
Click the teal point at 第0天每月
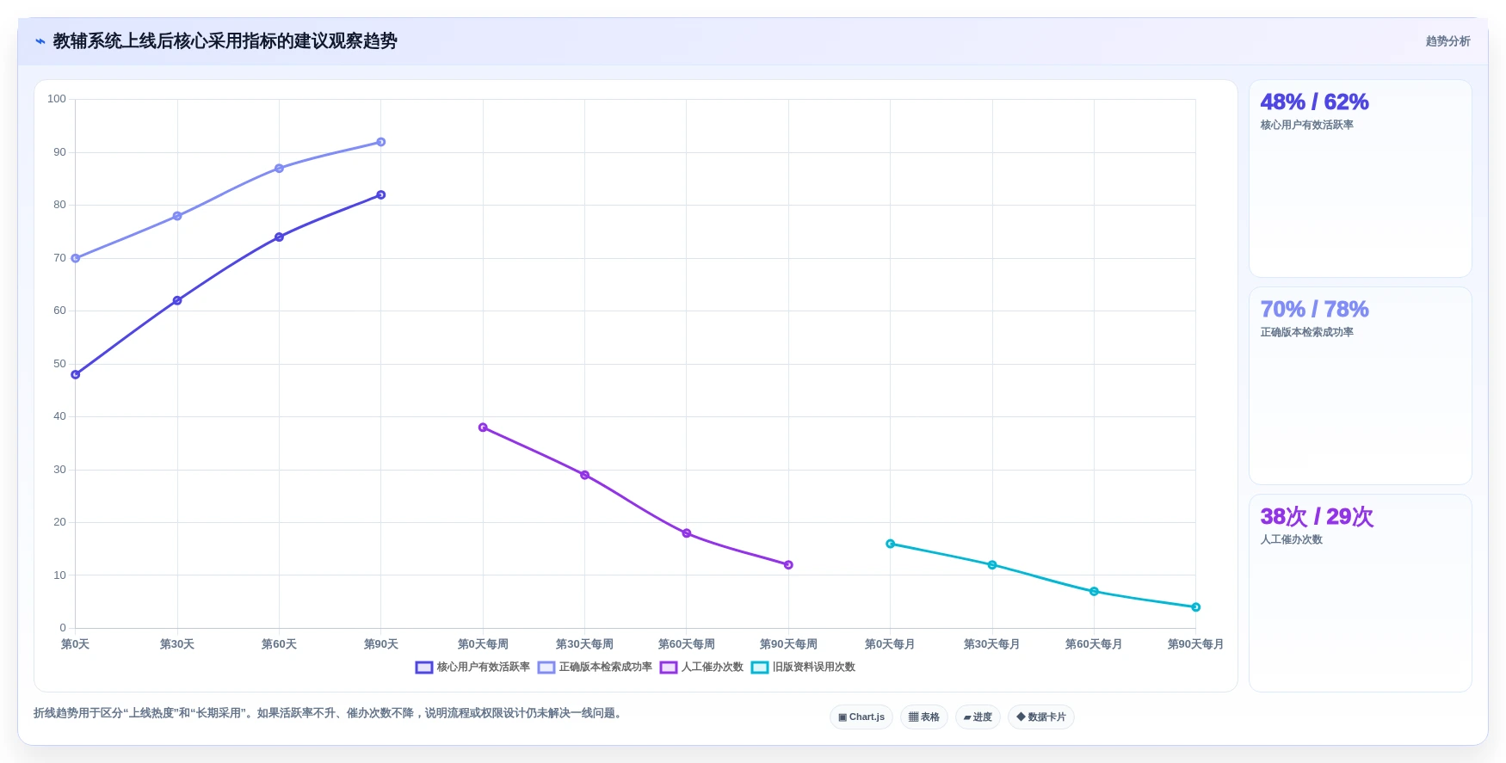(x=890, y=544)
